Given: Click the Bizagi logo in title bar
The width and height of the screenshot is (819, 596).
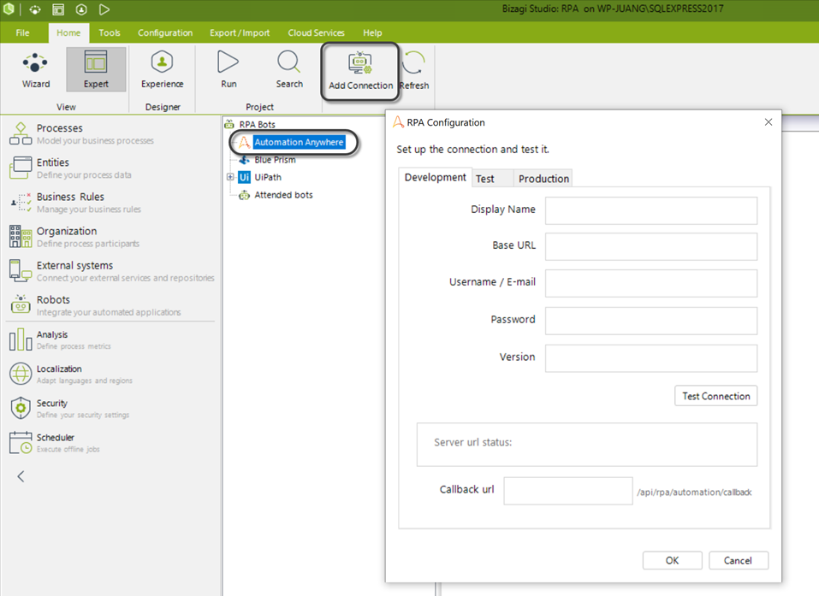Looking at the screenshot, I should 9,9.
